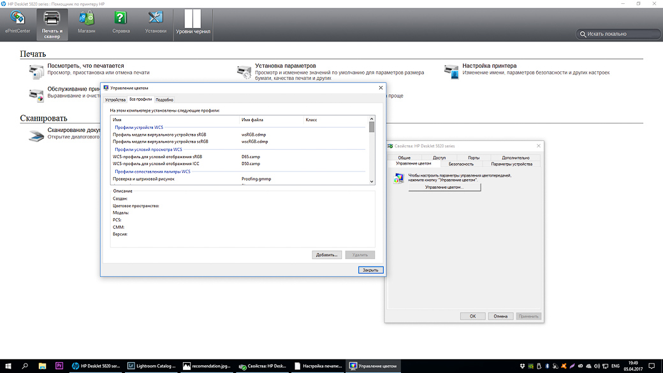
Task: Collapse the Профили условий просмотра WCS group
Action: point(149,149)
